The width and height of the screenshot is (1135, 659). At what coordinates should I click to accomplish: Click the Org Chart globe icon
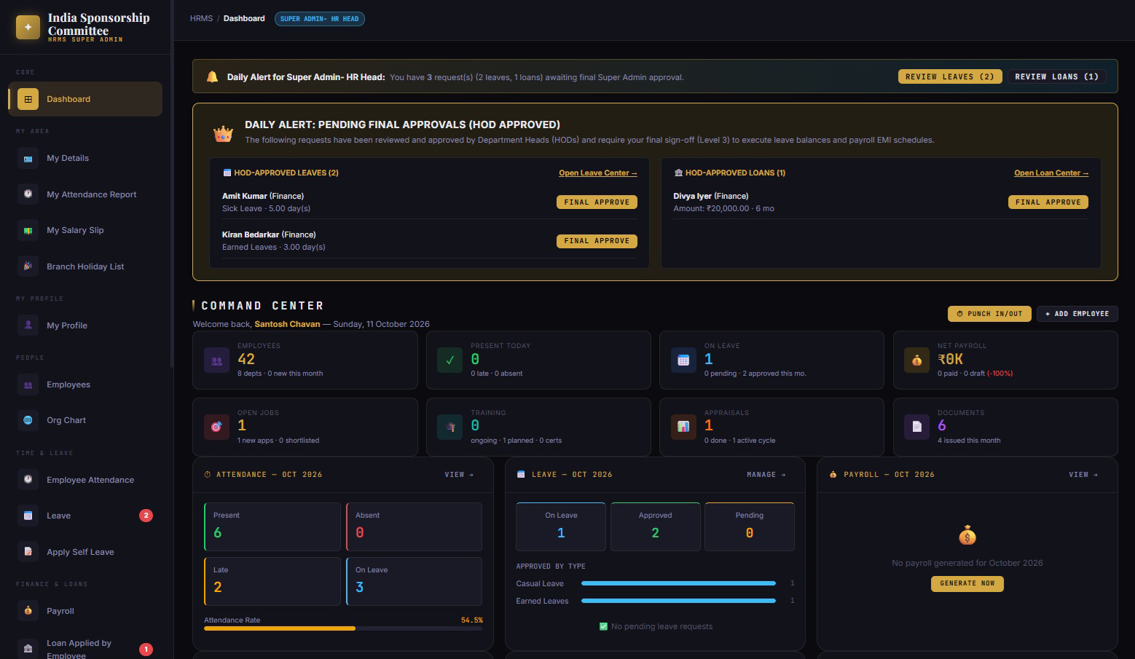point(28,420)
